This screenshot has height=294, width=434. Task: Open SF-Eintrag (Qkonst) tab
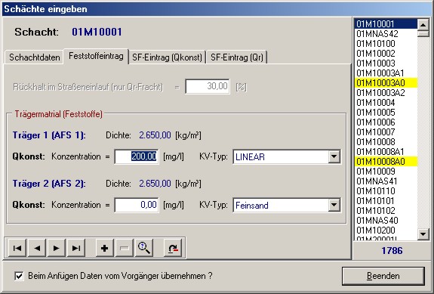167,57
